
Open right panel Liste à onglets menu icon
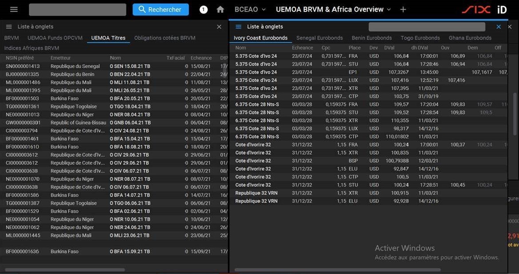pos(238,27)
